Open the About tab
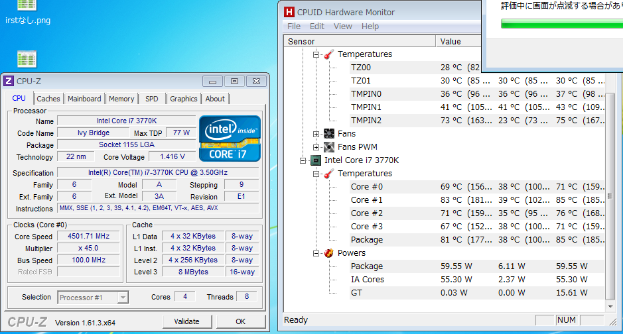The width and height of the screenshot is (623, 334). pos(215,99)
